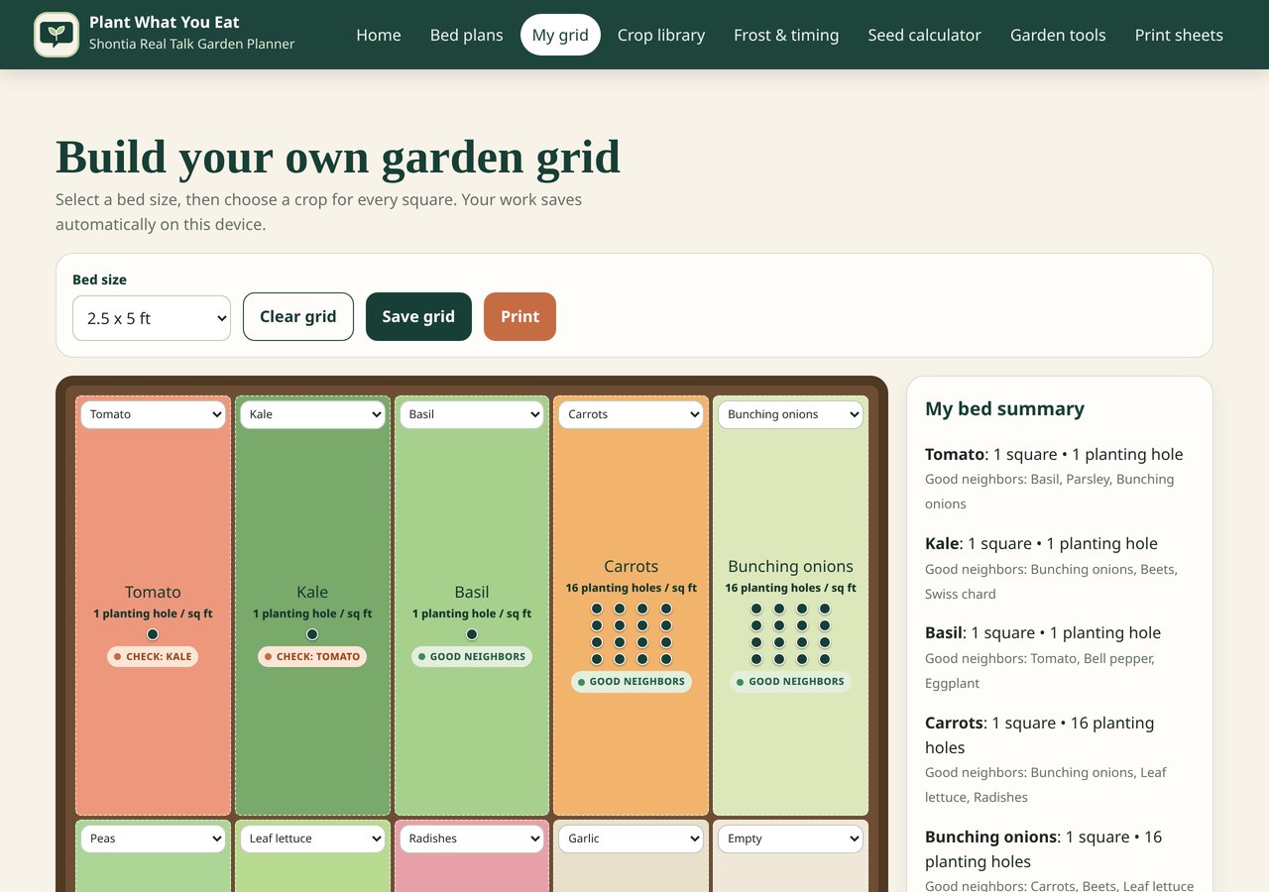Open the Garlic crop dropdown
This screenshot has width=1269, height=892.
(631, 838)
